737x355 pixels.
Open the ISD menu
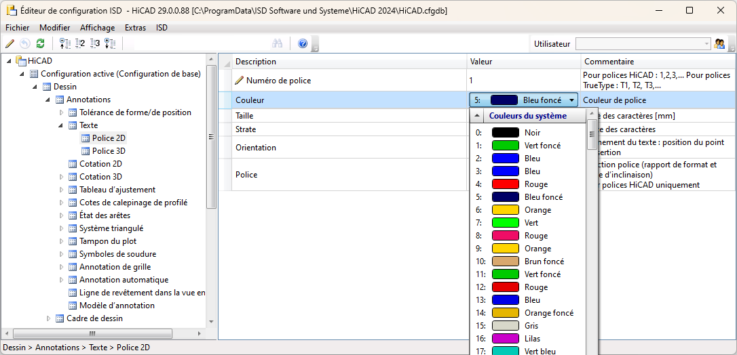(x=162, y=28)
